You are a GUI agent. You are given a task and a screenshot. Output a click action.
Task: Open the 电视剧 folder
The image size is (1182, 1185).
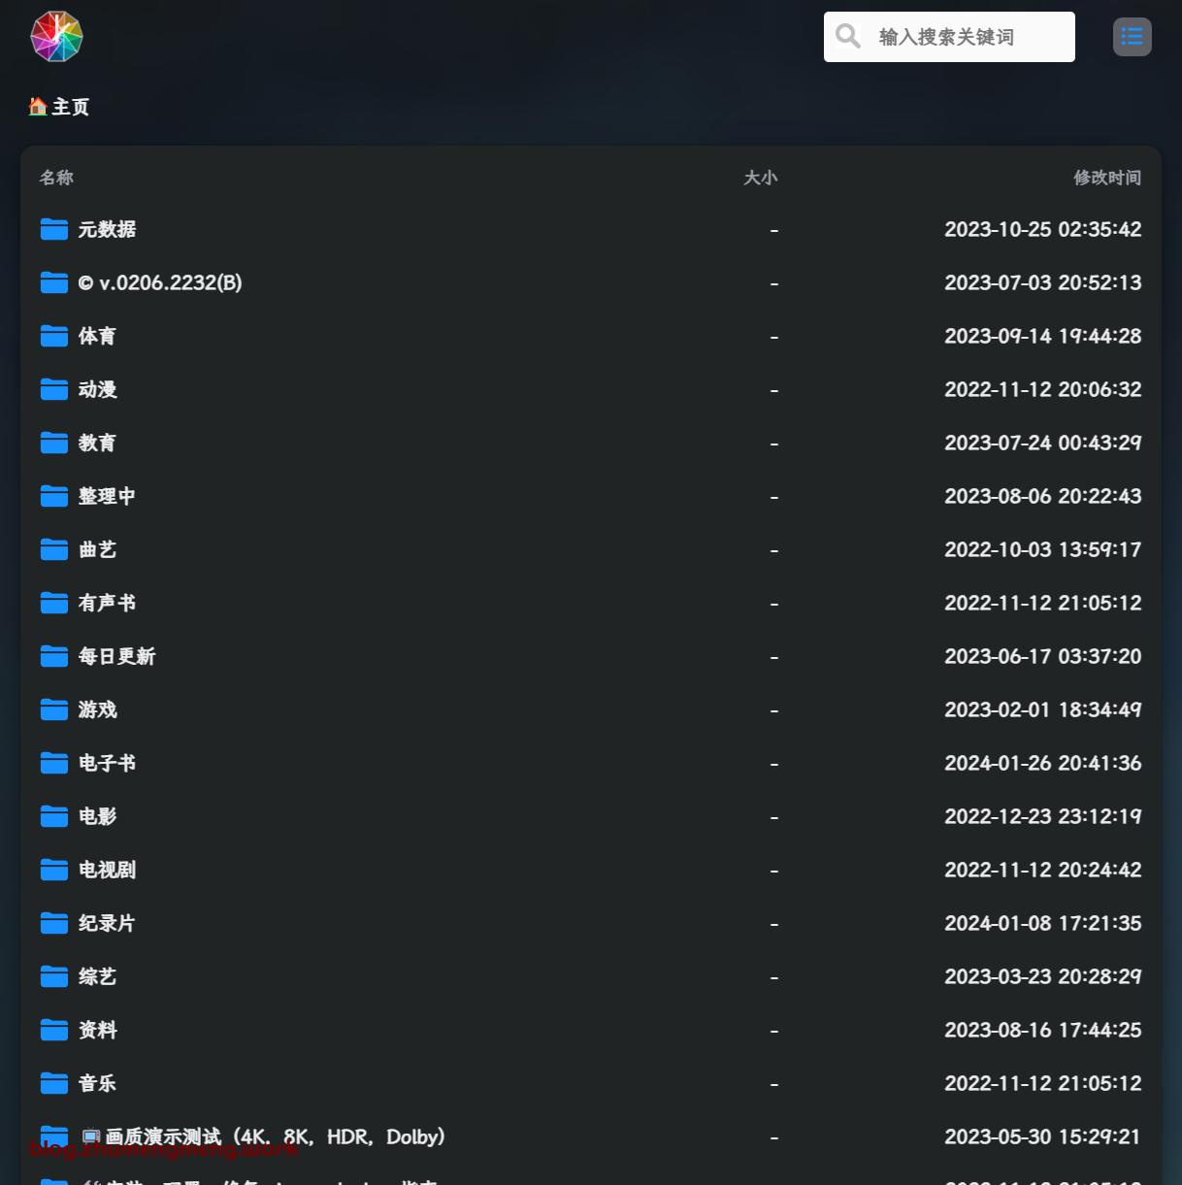(x=107, y=870)
